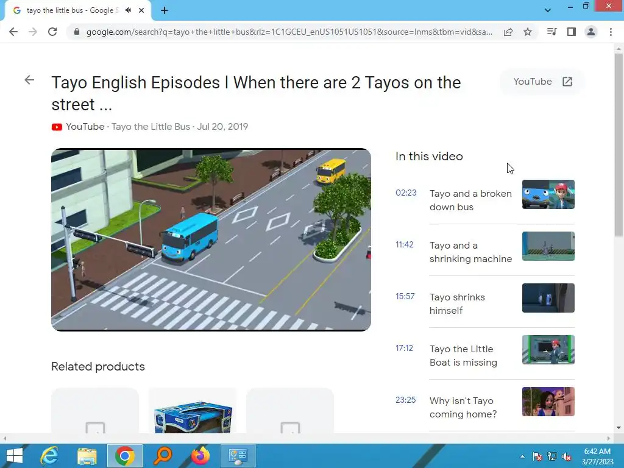Image resolution: width=624 pixels, height=468 pixels.
Task: Launch Internet Explorer from taskbar
Action: click(x=49, y=456)
